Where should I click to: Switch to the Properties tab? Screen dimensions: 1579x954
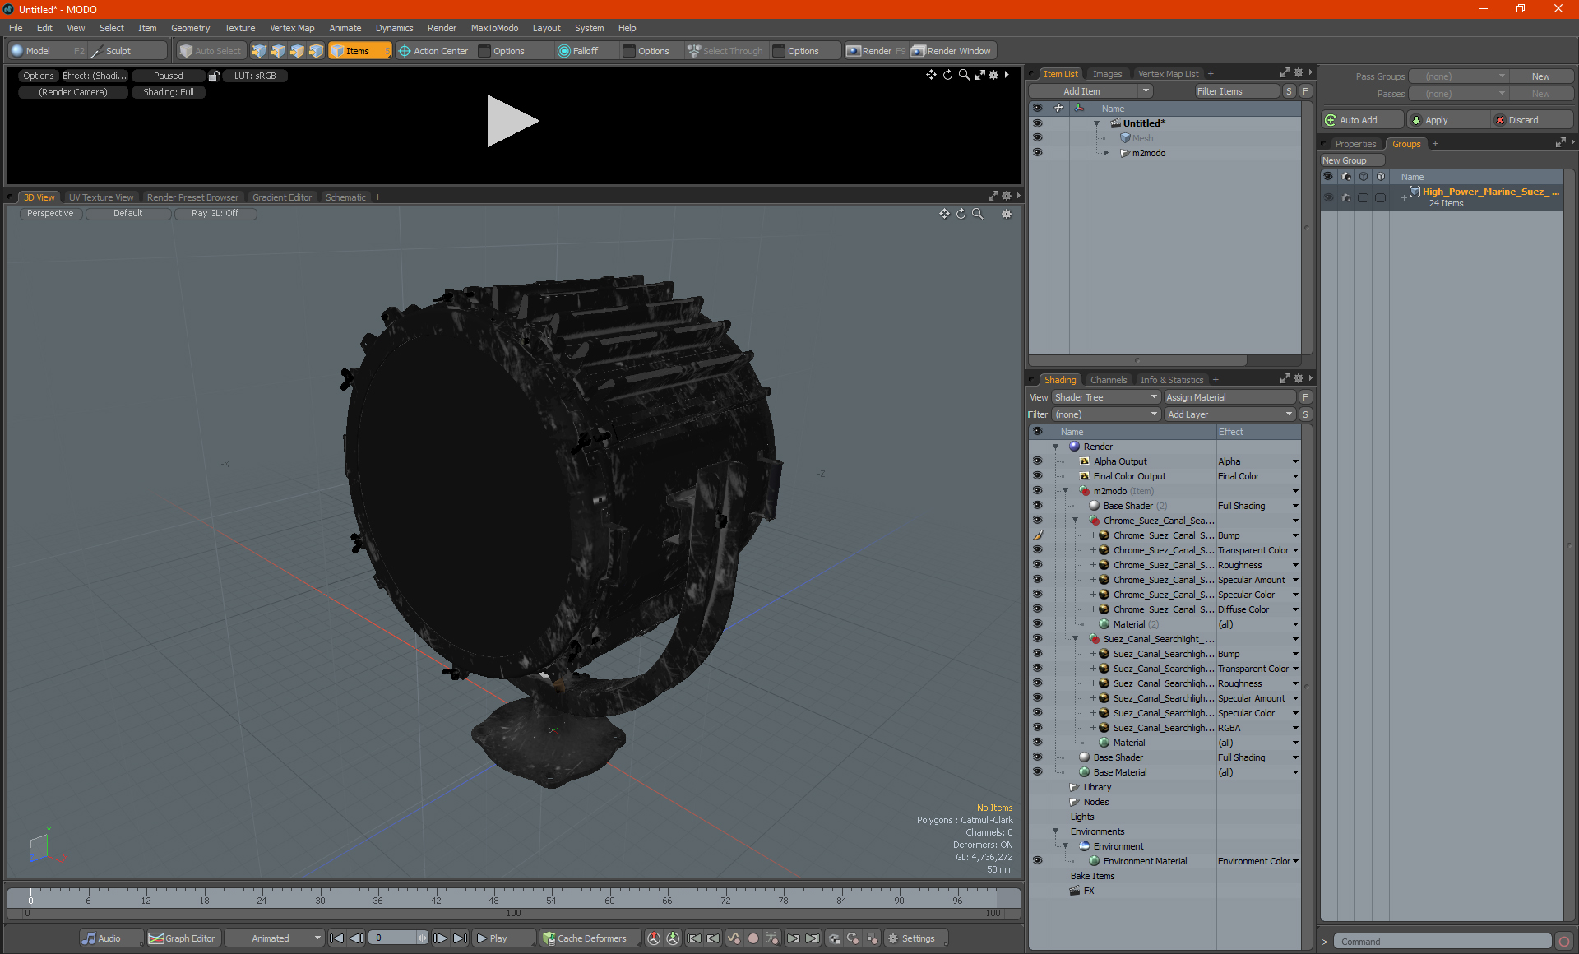[x=1355, y=144]
